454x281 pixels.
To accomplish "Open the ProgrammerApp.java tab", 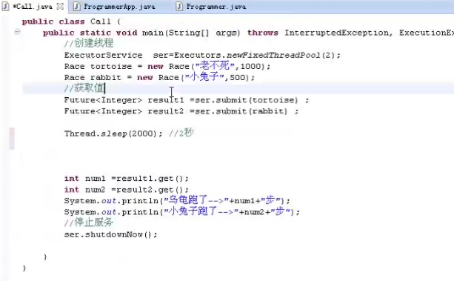I will coord(119,7).
